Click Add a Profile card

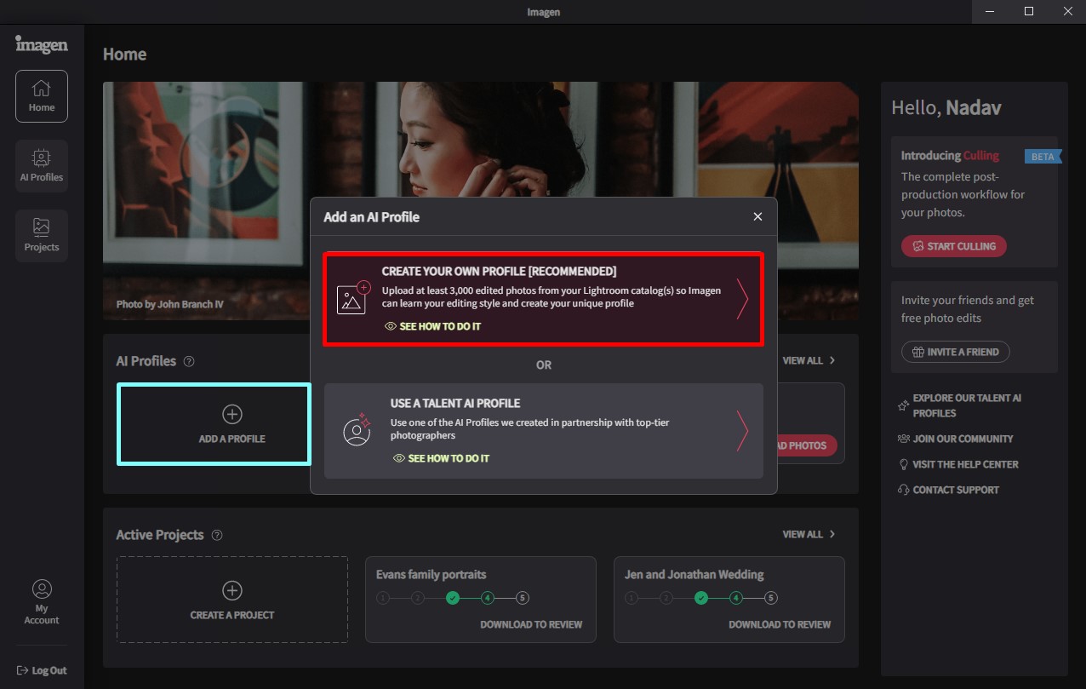click(214, 424)
